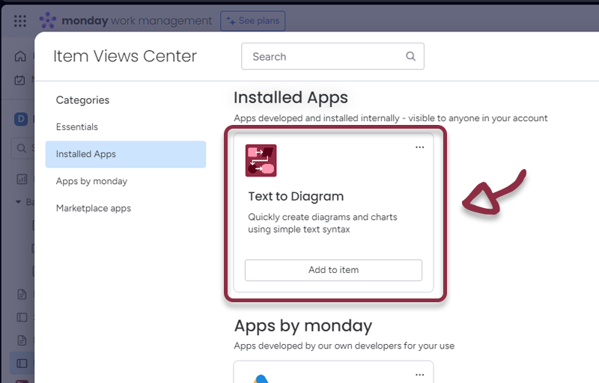Click the See plans button

point(252,21)
